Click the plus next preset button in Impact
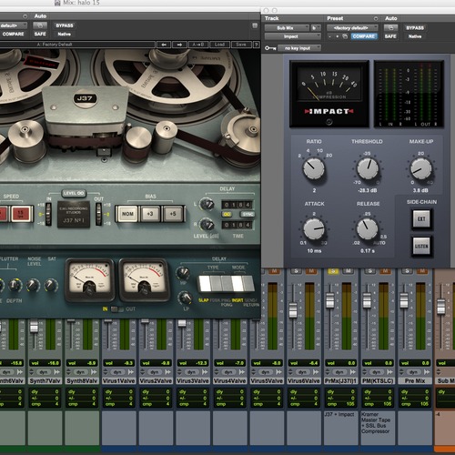455x455 pixels. point(337,36)
